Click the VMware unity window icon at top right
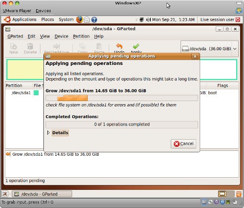This screenshot has width=244, height=208. (x=239, y=11)
